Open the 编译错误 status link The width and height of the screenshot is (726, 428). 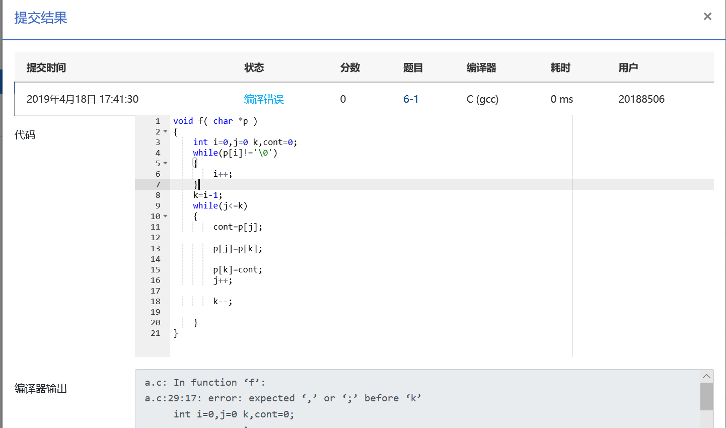264,99
